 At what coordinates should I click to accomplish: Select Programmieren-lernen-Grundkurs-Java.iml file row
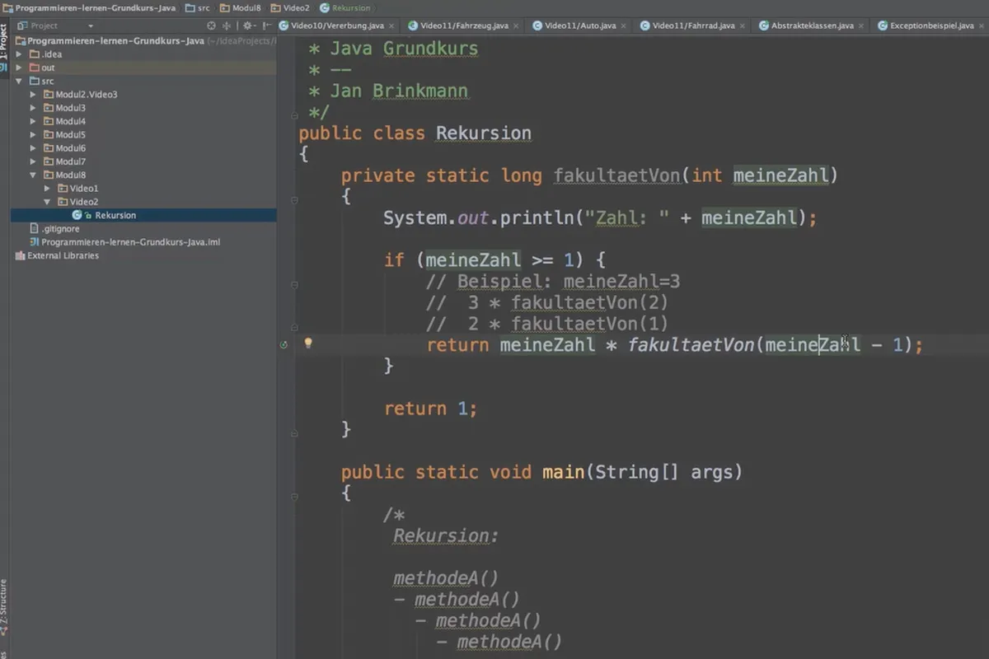click(x=143, y=242)
